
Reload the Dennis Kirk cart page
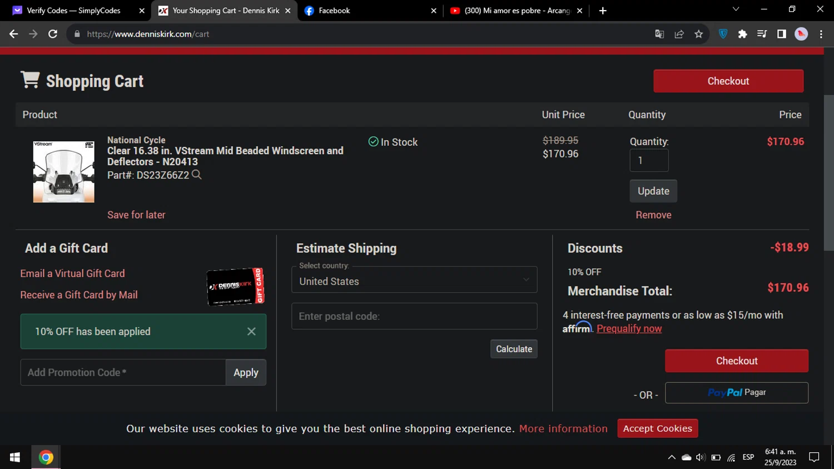pos(53,34)
